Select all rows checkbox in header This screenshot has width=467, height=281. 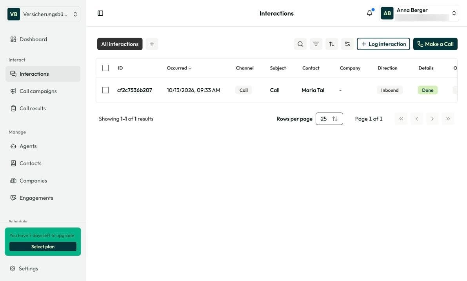(x=105, y=68)
